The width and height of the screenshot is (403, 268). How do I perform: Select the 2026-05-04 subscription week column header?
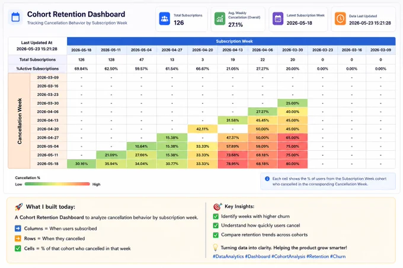click(141, 50)
